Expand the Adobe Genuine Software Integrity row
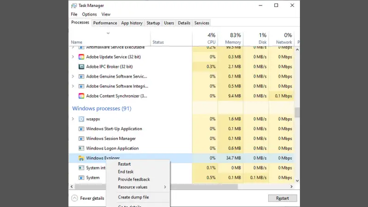Viewport: 368px width, 207px height. [x=73, y=86]
